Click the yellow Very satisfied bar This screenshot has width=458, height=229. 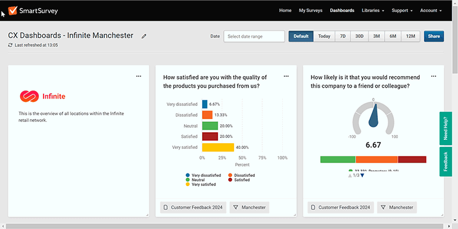(x=218, y=147)
